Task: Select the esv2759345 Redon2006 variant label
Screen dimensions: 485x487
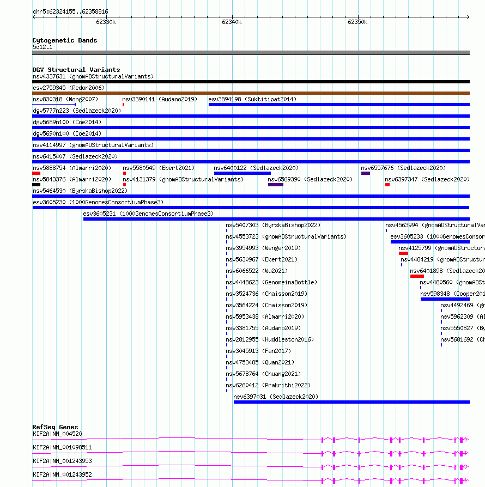Action: [x=69, y=88]
